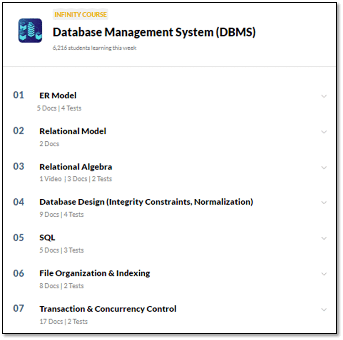
Task: Expand the Relational Algebra chevron
Action: (324, 167)
